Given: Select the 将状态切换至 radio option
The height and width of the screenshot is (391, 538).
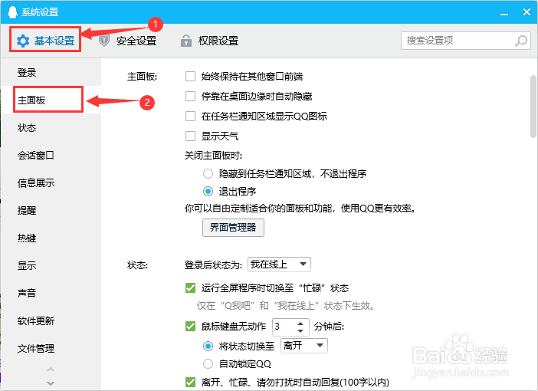Looking at the screenshot, I should (208, 346).
